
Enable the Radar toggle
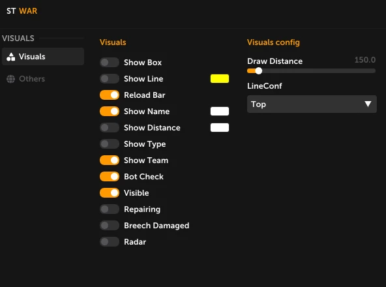point(110,242)
